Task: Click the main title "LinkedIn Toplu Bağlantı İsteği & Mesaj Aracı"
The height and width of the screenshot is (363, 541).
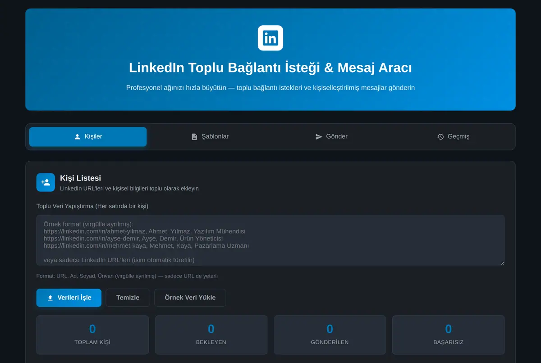Action: click(270, 68)
